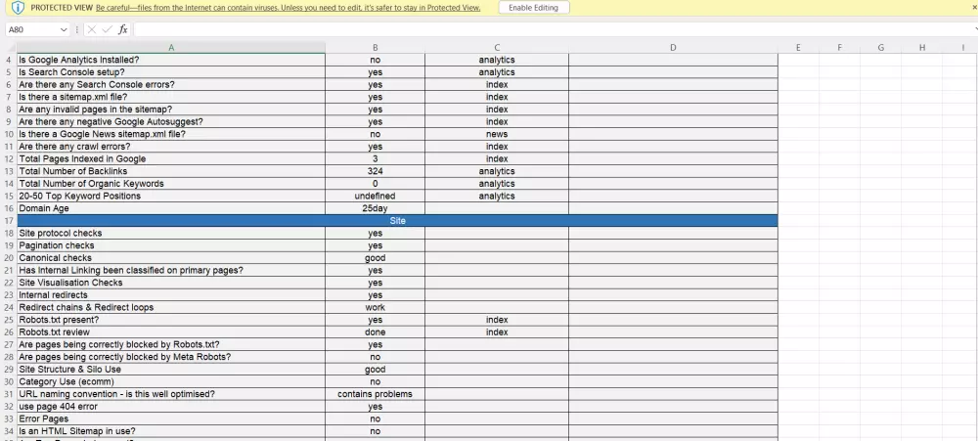The height and width of the screenshot is (441, 978).
Task: Click the 'analytics' cell in the Google Analytics row
Action: tap(497, 60)
